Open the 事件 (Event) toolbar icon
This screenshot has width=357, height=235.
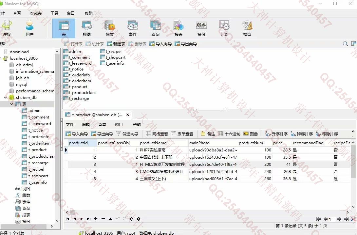[x=132, y=28]
